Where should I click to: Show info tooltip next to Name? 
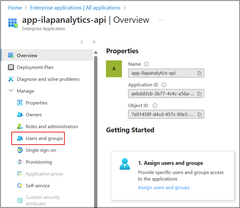(146, 64)
